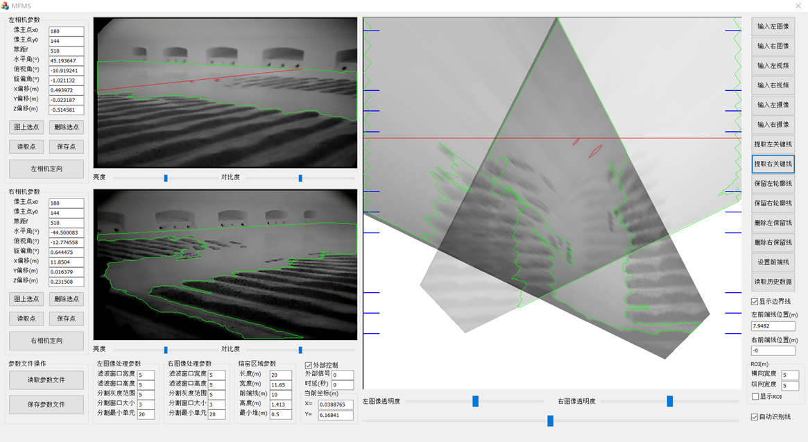Click the 右相机定向 button

pos(46,341)
